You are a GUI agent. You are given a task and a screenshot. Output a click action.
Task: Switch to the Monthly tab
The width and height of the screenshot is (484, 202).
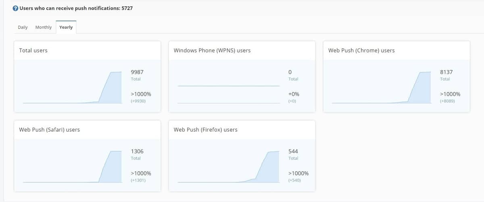[x=44, y=27]
